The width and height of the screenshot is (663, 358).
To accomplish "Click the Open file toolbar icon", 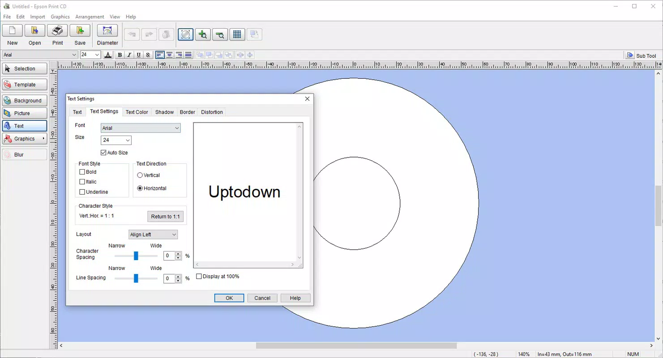I will pos(35,31).
